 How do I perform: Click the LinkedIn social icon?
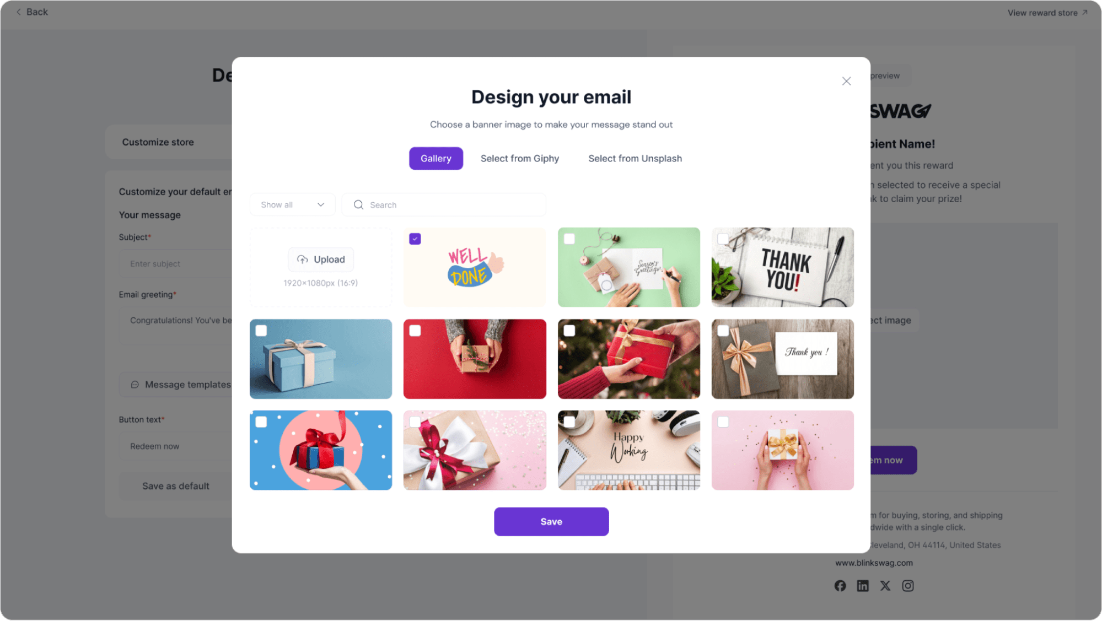[x=863, y=585]
